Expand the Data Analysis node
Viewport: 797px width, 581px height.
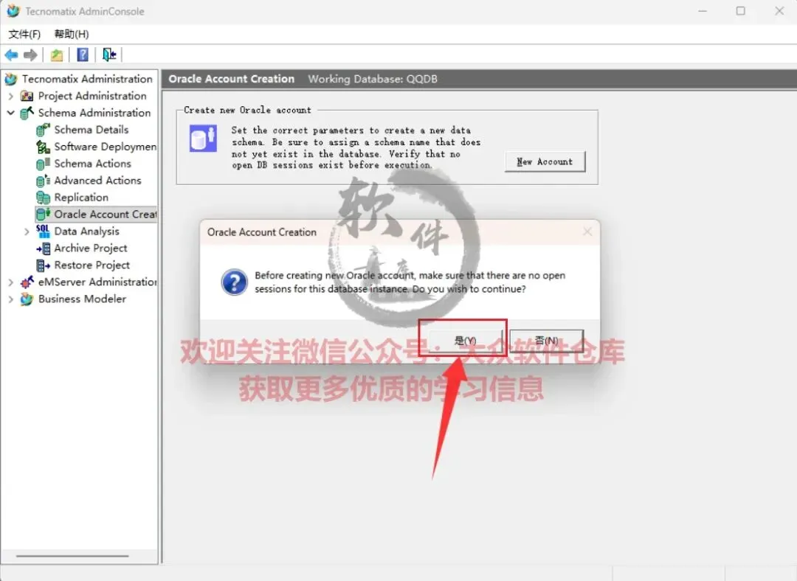pos(27,232)
